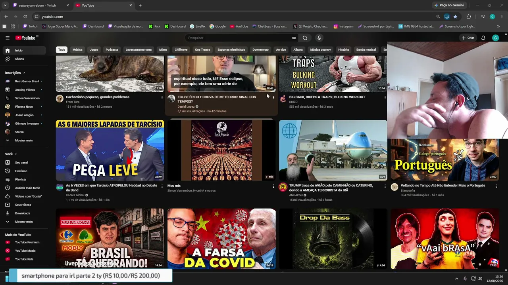This screenshot has width=508, height=285.
Task: Open the Xadrez Global channel link
Action: (75, 195)
